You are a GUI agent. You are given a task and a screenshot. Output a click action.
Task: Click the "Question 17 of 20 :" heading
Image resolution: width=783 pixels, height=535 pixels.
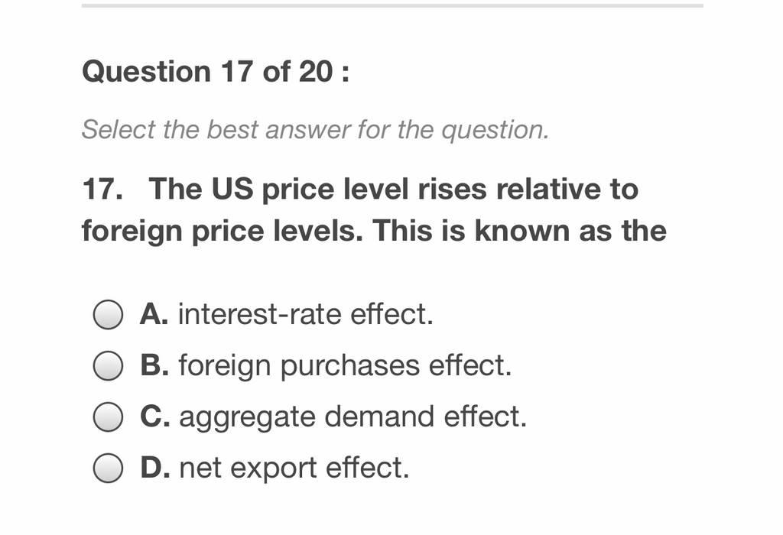(x=216, y=71)
